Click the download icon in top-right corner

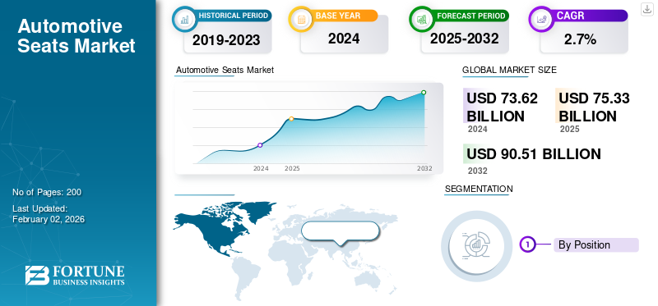coord(647,9)
